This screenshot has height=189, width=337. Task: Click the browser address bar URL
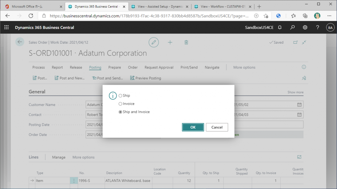149,16
